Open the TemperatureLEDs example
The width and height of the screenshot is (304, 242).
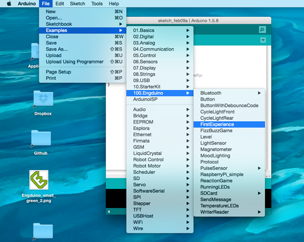229,206
